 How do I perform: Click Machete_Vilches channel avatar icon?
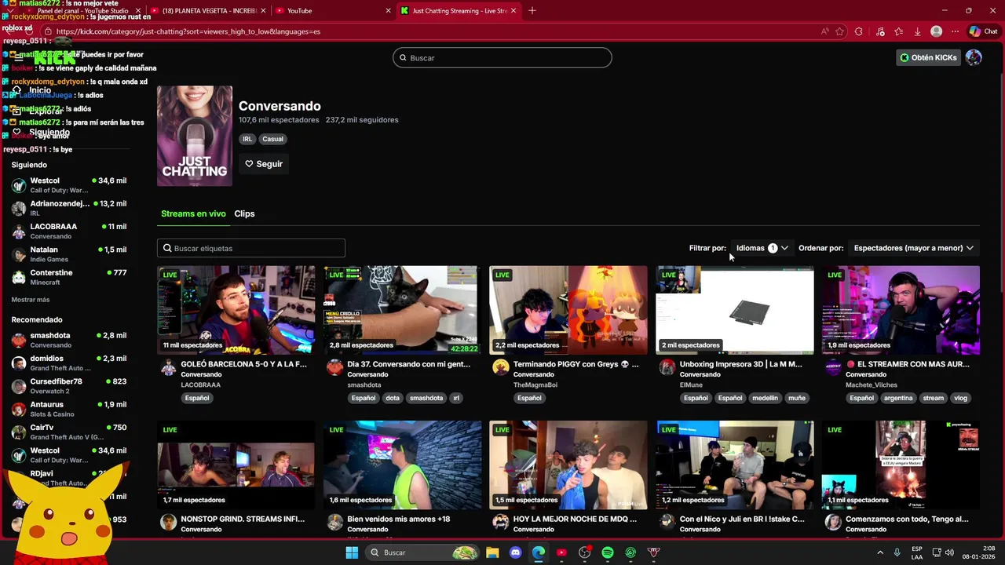click(x=833, y=367)
